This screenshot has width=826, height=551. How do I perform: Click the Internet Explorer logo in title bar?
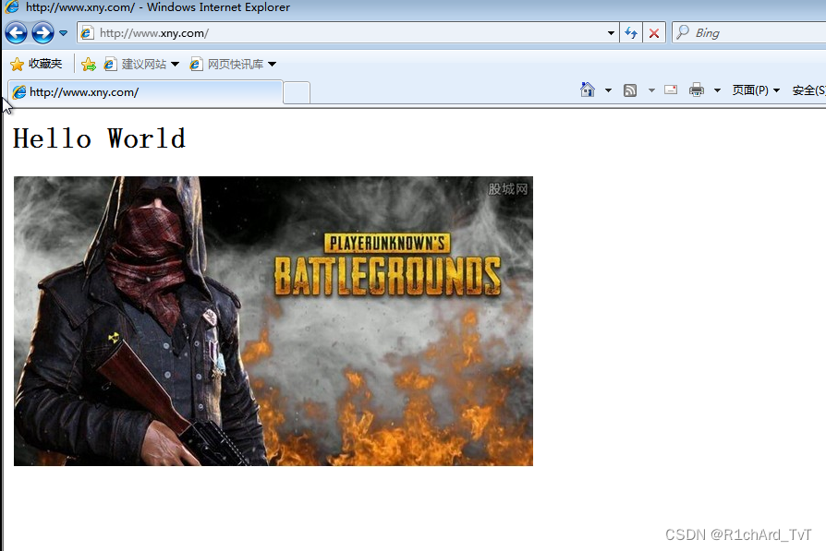12,6
